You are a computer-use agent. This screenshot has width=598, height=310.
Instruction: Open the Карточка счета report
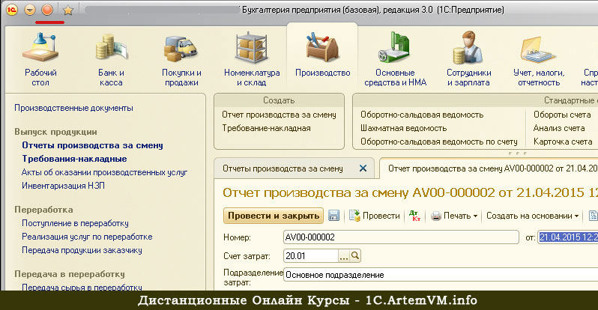[x=563, y=142]
